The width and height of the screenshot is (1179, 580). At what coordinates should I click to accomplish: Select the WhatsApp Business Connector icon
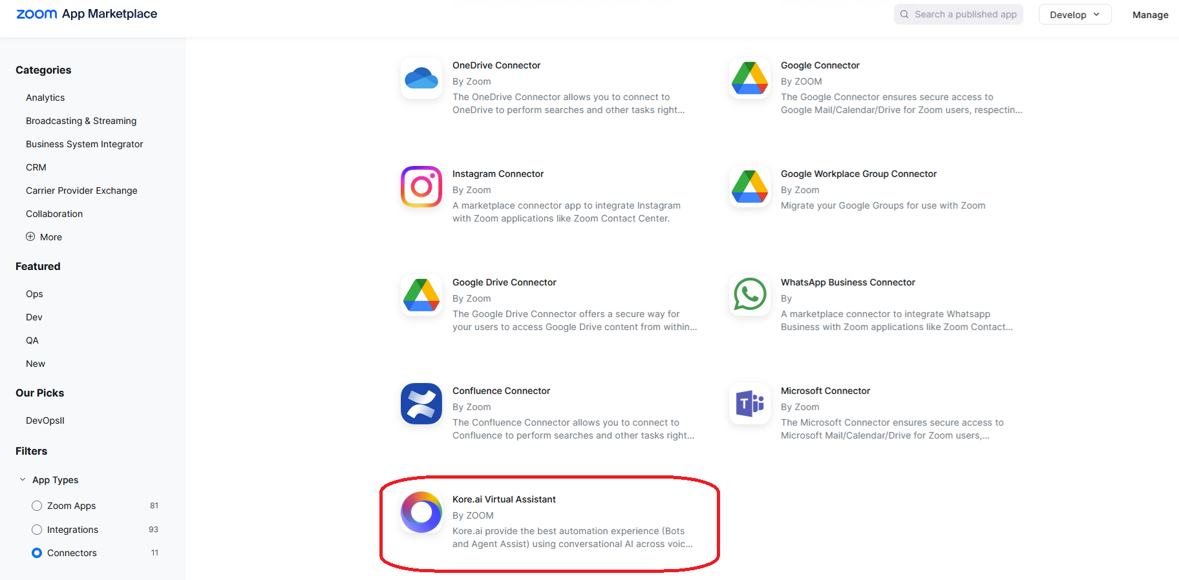(750, 295)
